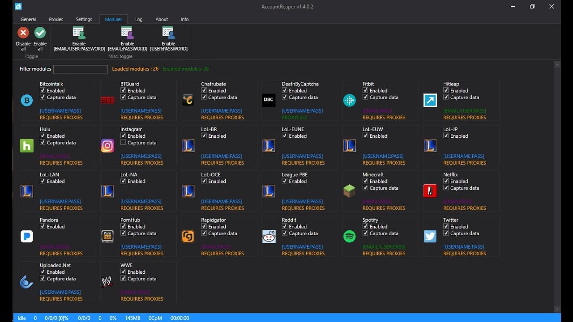Image resolution: width=573 pixels, height=322 pixels.
Task: Open the About tab
Action: click(162, 19)
